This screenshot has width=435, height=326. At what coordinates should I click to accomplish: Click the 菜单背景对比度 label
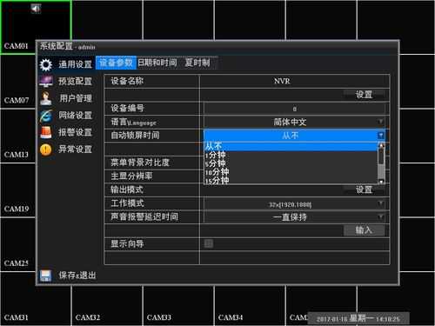(140, 163)
